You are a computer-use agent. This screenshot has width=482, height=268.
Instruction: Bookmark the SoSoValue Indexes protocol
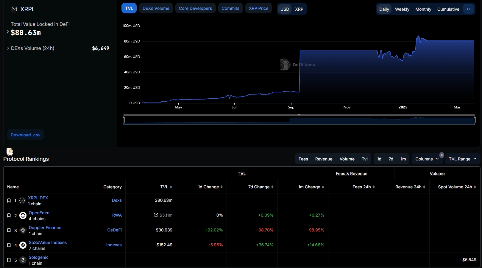click(9, 245)
